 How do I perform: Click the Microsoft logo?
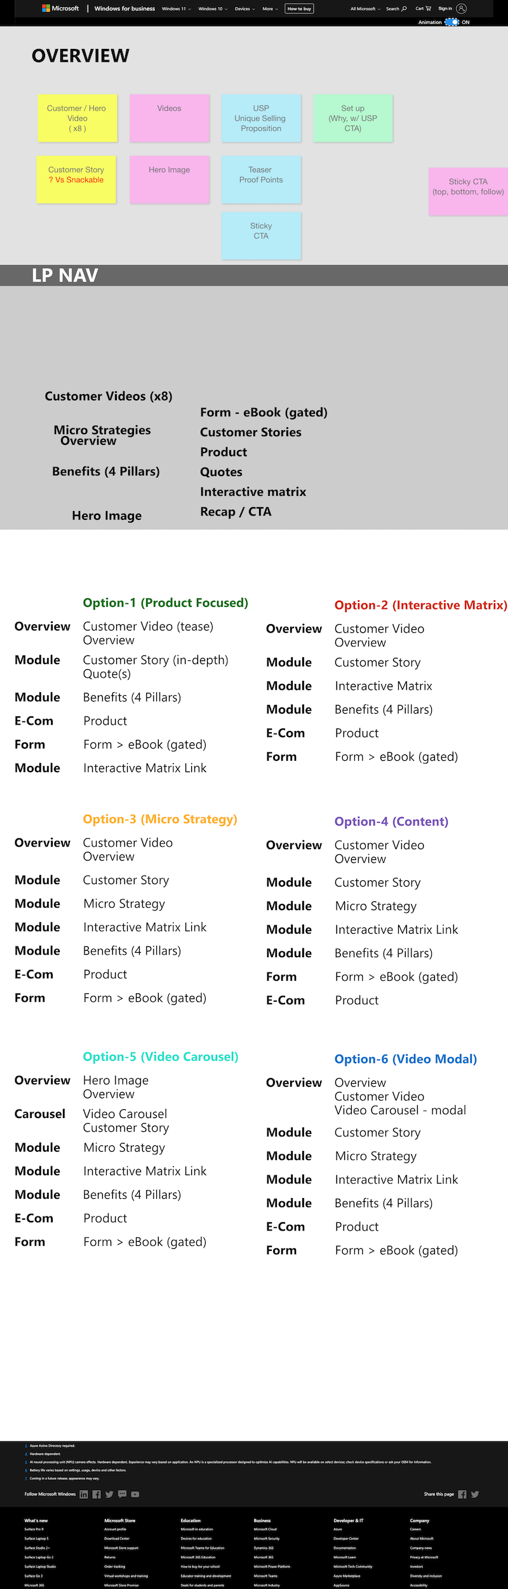click(60, 8)
